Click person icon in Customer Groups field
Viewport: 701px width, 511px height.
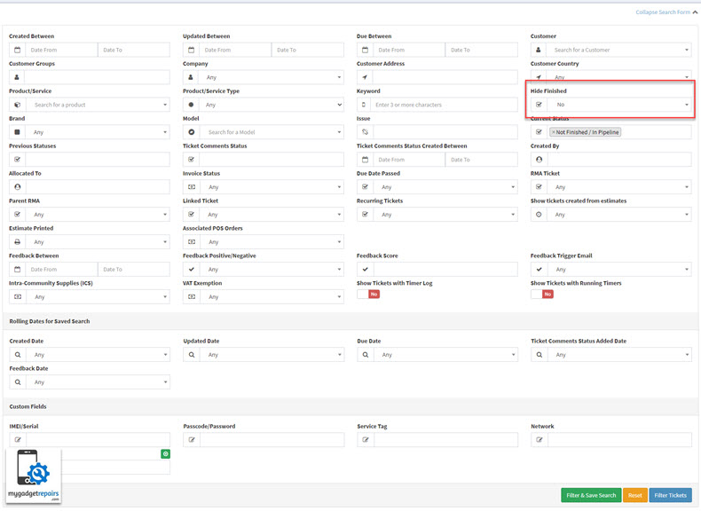(17, 77)
